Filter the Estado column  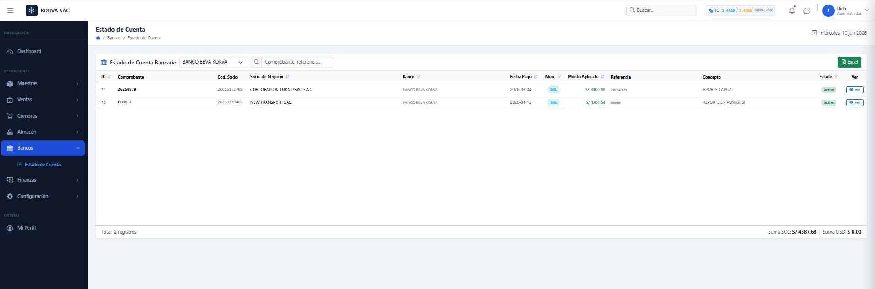click(836, 77)
